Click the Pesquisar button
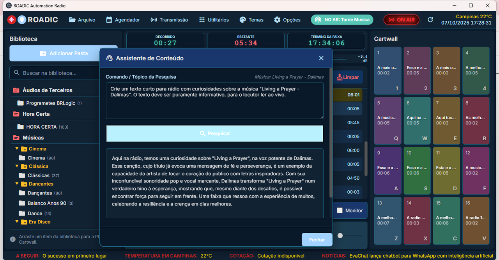Viewport: 499px width, 260px height. pyautogui.click(x=215, y=133)
